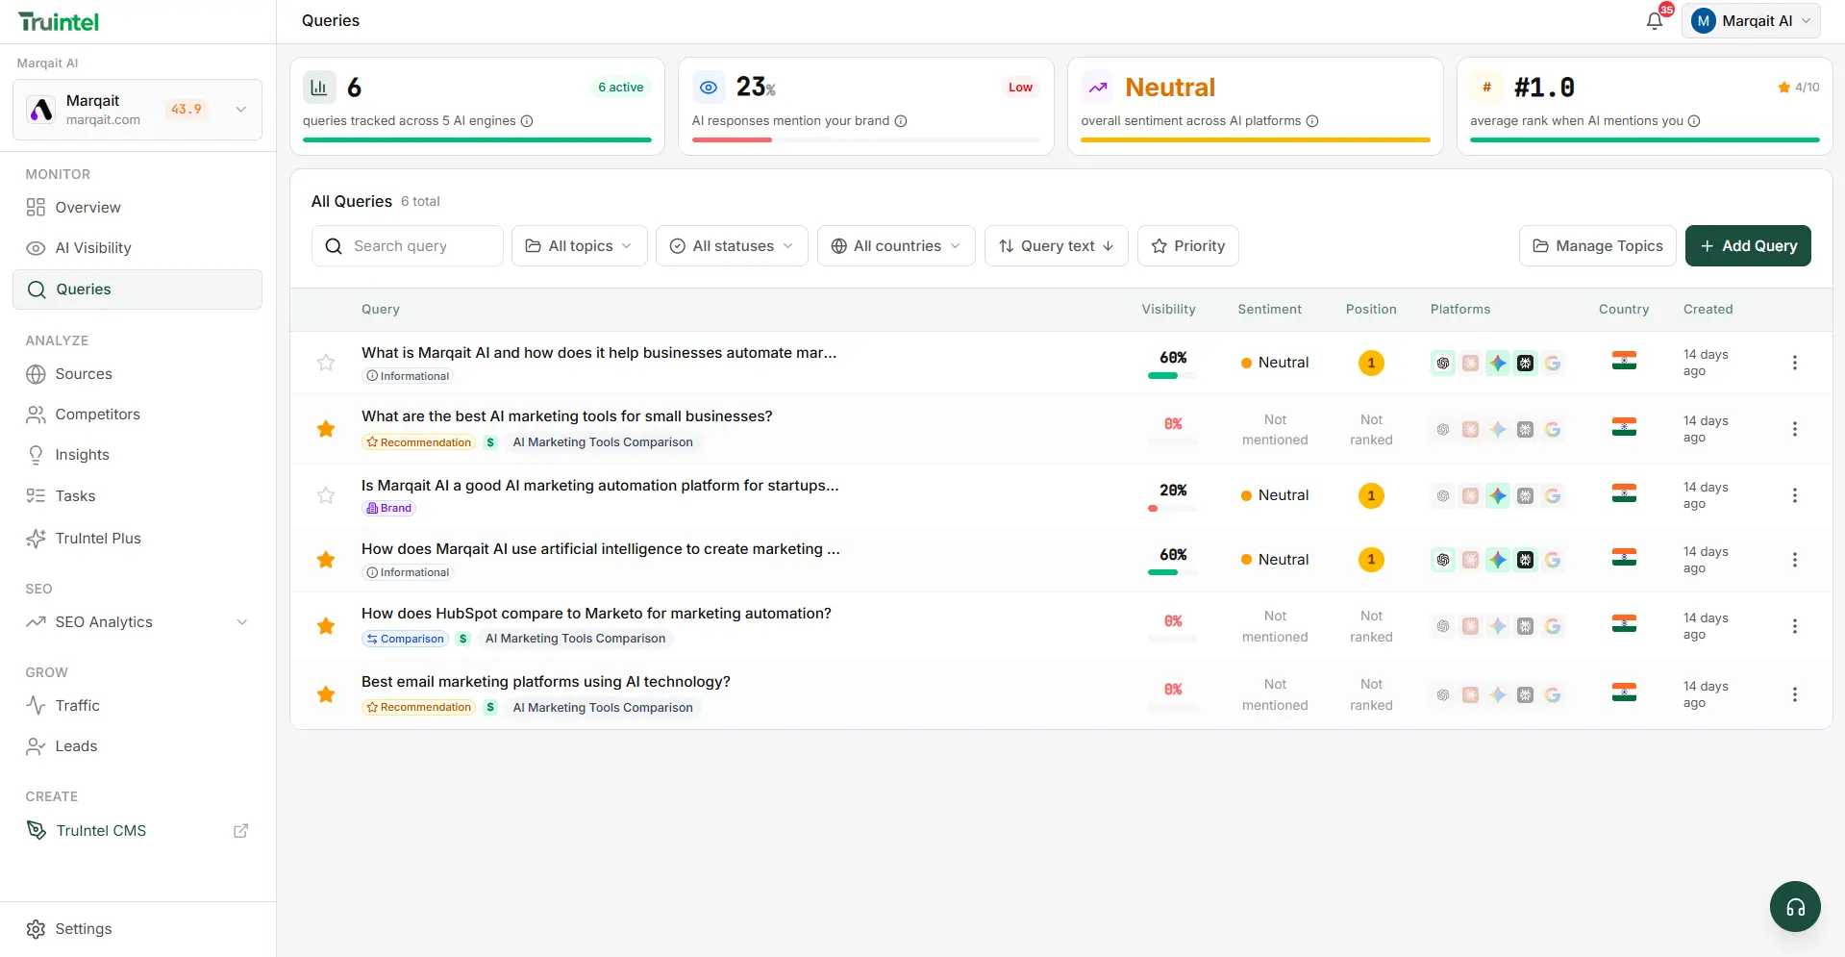
Task: Click the Truintel logo
Action: pyautogui.click(x=59, y=21)
